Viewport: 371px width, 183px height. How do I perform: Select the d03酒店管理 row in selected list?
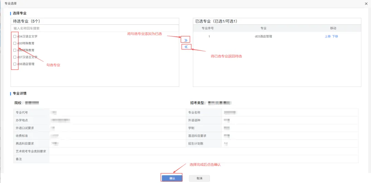[x=277, y=36]
